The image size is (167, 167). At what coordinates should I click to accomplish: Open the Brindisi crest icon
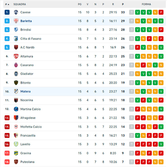pos(16,30)
